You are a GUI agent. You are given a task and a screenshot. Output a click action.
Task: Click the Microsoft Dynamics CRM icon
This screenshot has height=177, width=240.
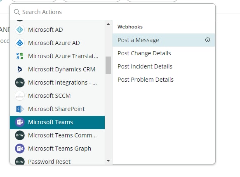click(20, 69)
